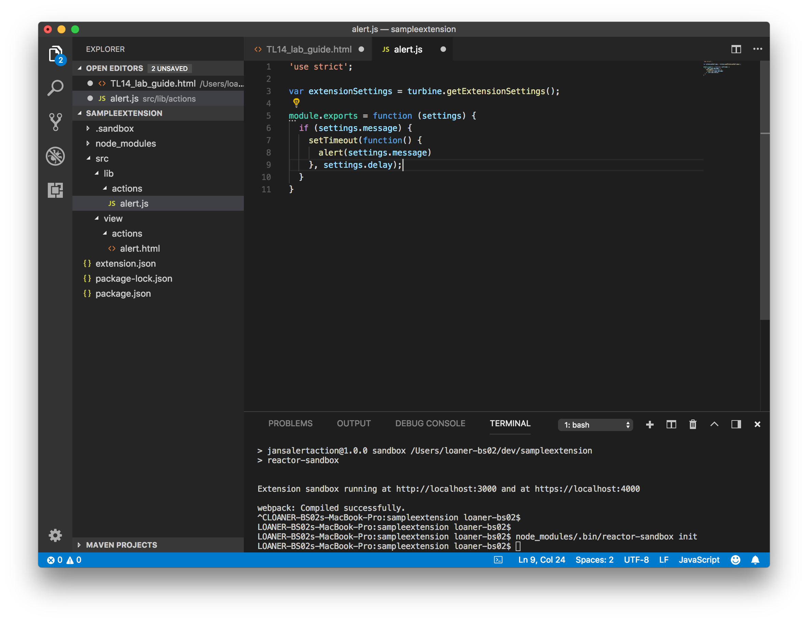Switch to the TL14_lab_guide.html editor tab
This screenshot has width=808, height=622.
click(309, 49)
